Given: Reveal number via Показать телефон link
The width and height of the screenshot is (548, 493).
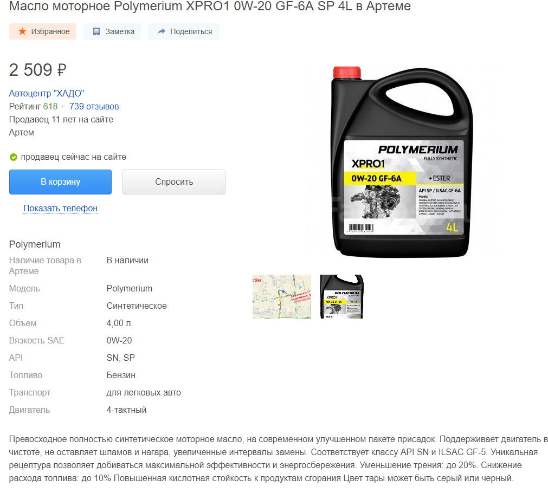Looking at the screenshot, I should 61,208.
